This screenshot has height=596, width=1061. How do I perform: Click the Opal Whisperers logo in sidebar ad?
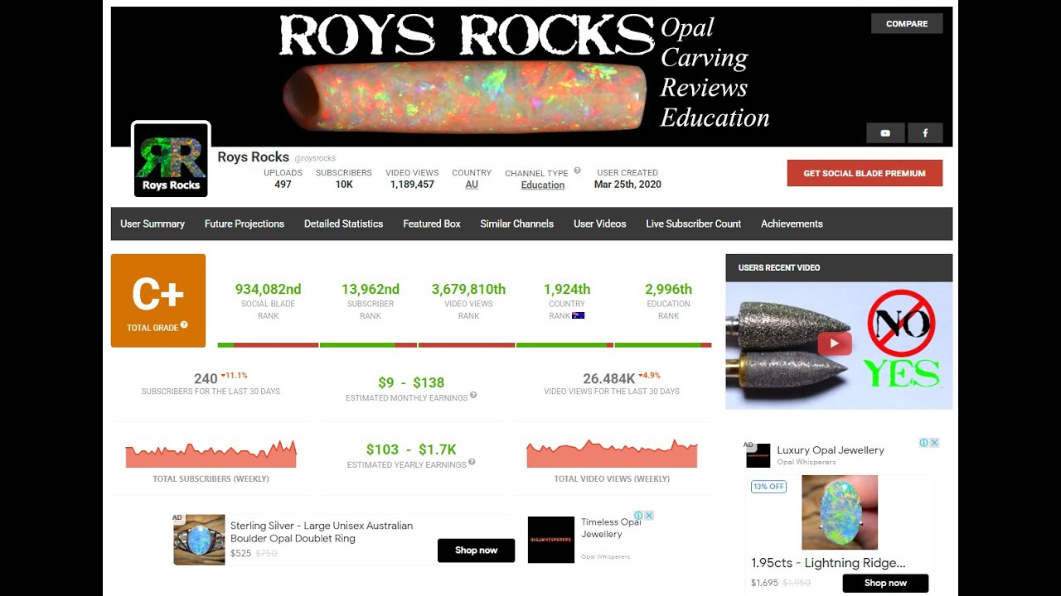click(x=758, y=455)
